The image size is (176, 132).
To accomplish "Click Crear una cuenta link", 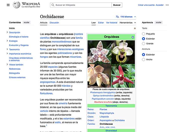I will tap(146, 5).
